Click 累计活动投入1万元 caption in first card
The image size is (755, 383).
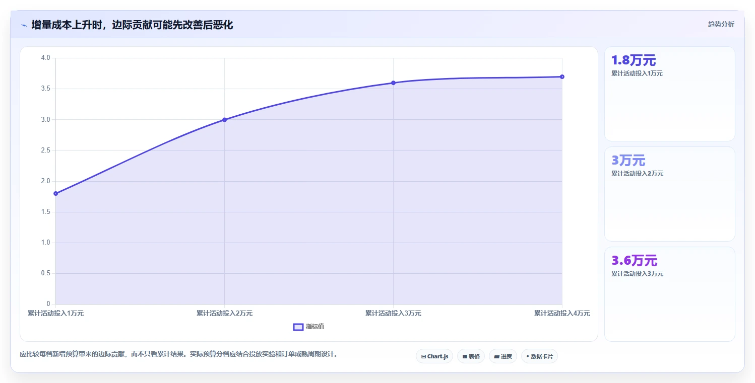tap(637, 73)
